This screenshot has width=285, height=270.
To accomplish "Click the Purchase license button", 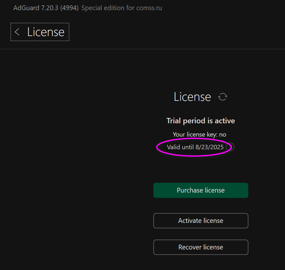I will coord(201,190).
